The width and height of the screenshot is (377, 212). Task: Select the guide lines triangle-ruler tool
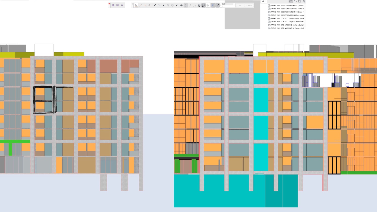click(x=136, y=5)
